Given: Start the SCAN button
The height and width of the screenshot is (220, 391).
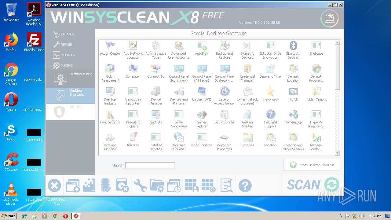Looking at the screenshot, I should (x=313, y=185).
